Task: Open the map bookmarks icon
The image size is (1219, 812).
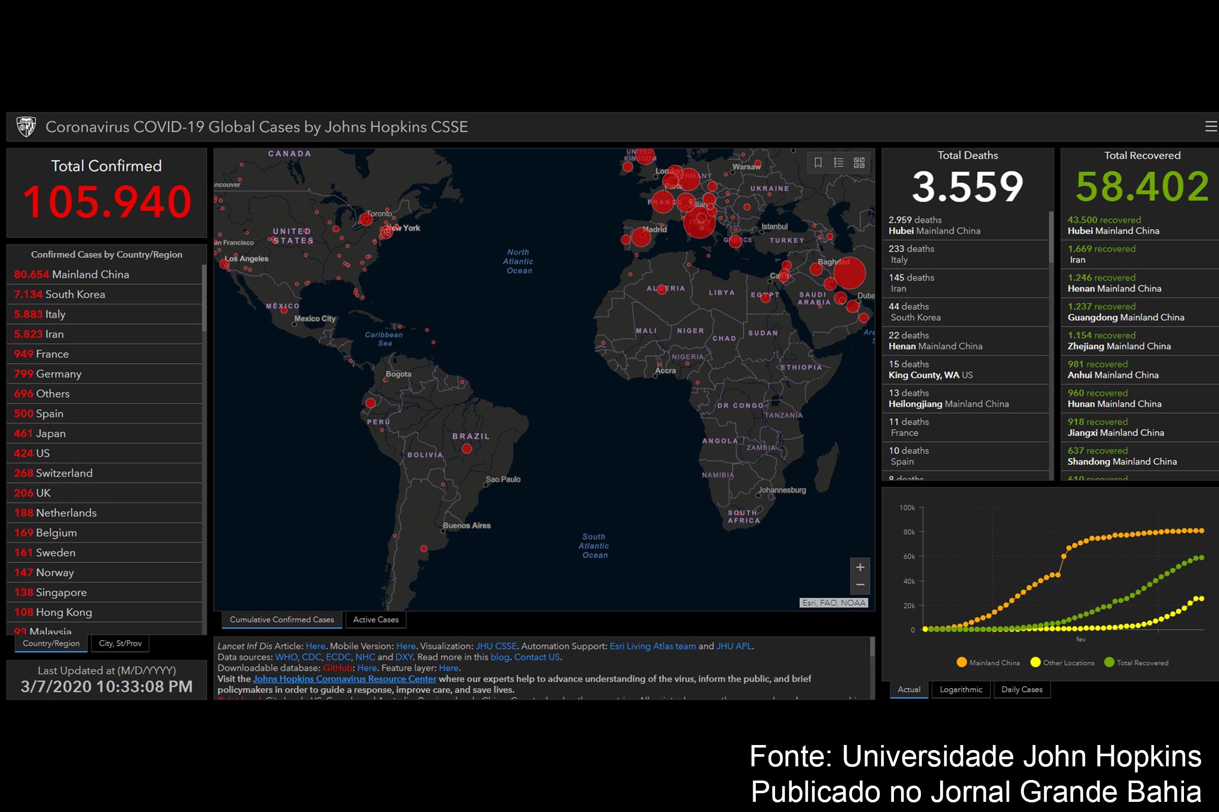Action: pyautogui.click(x=818, y=162)
